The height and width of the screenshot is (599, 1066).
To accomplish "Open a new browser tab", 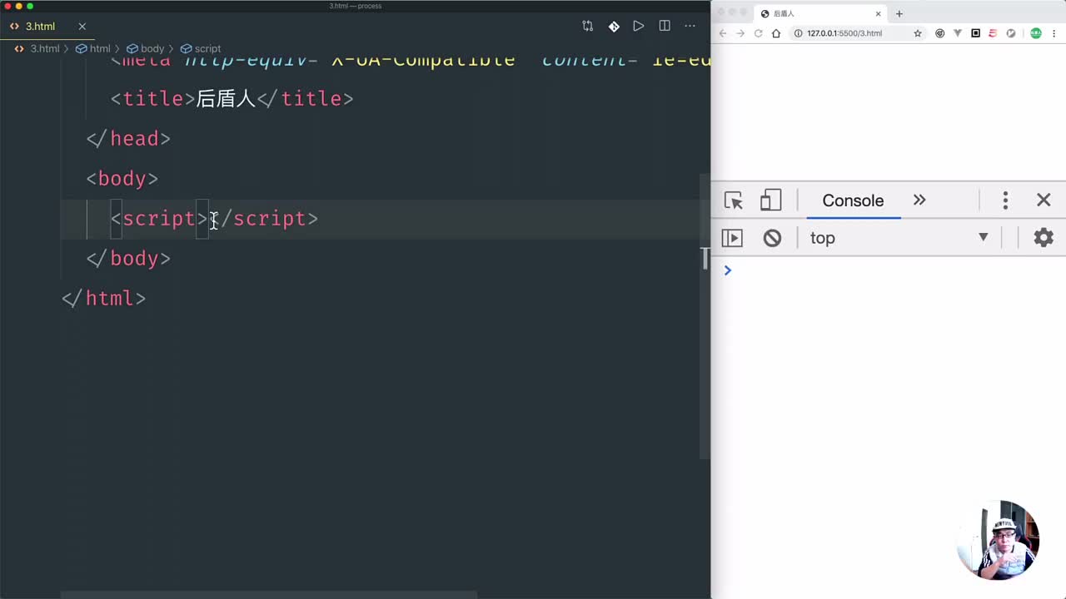I will coord(899,13).
